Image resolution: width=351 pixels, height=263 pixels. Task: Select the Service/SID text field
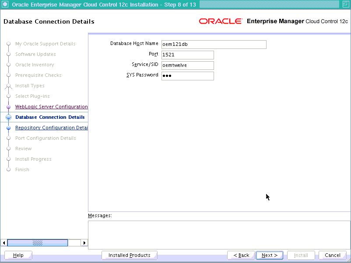click(187, 66)
